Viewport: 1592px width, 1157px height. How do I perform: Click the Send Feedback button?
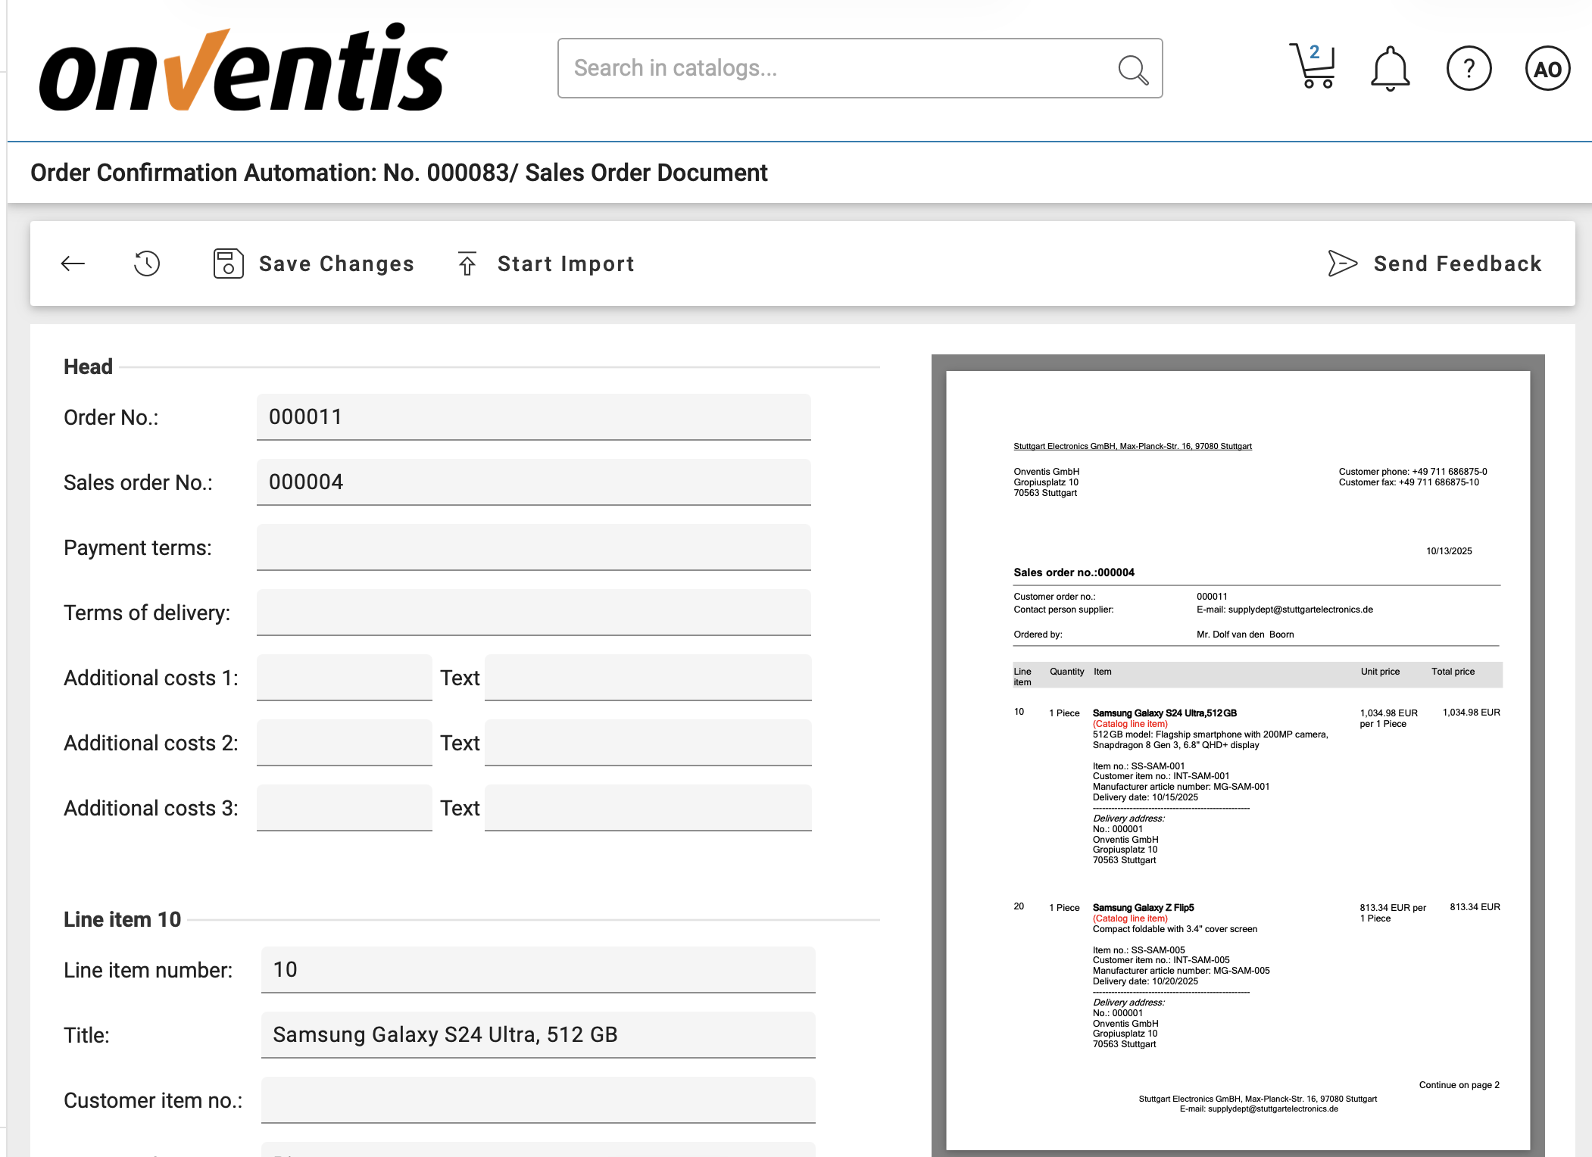click(x=1457, y=264)
